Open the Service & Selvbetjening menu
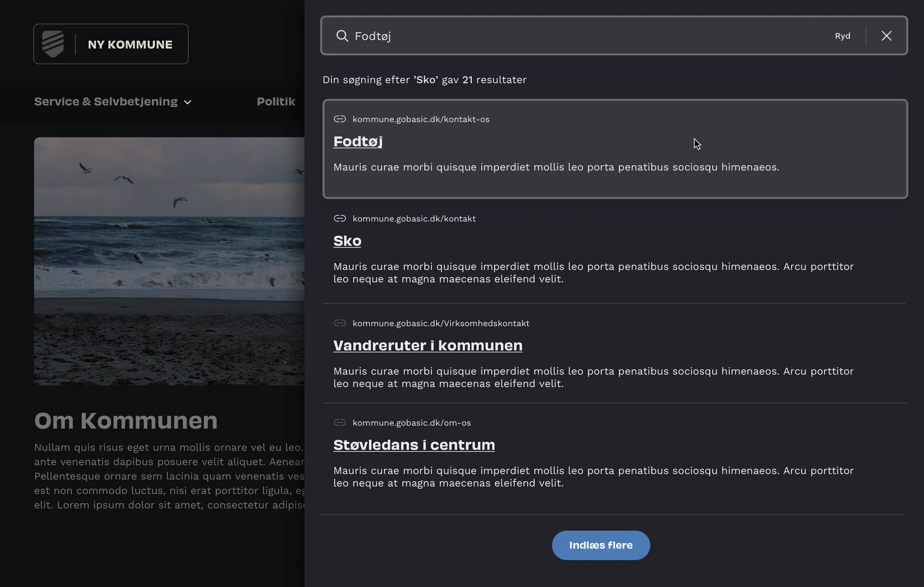This screenshot has width=924, height=587. pos(106,101)
